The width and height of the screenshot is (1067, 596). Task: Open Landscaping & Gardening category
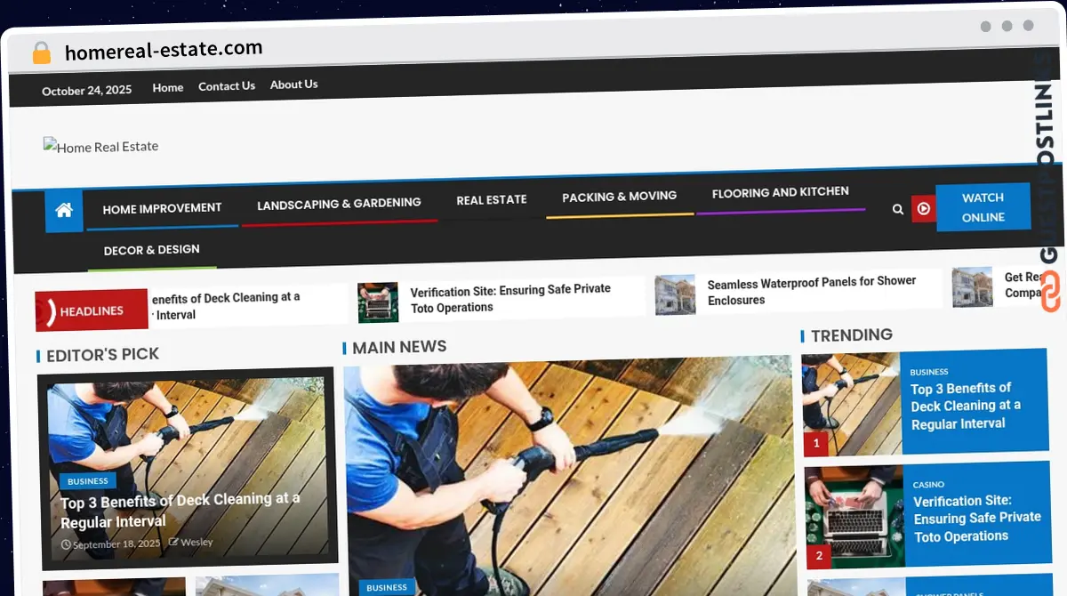point(339,204)
